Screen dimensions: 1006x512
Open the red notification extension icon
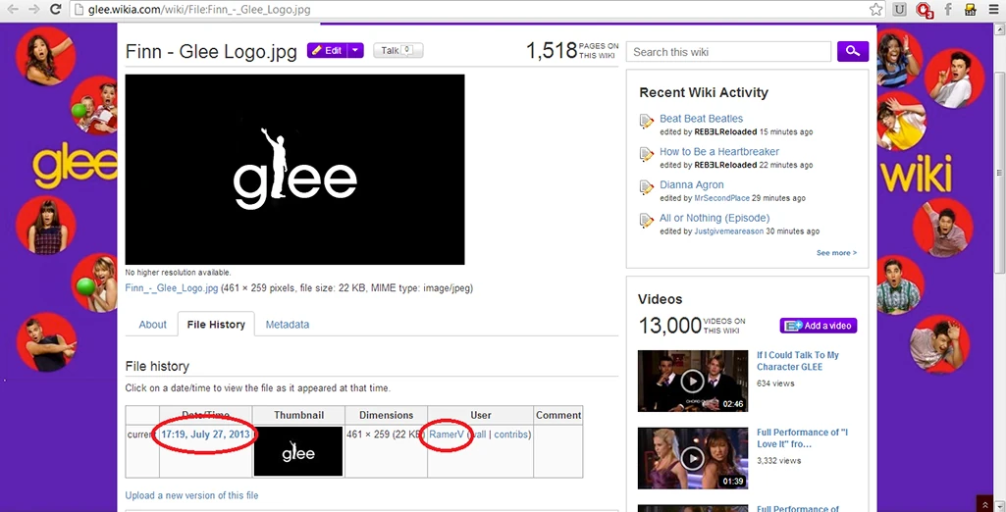coord(924,10)
